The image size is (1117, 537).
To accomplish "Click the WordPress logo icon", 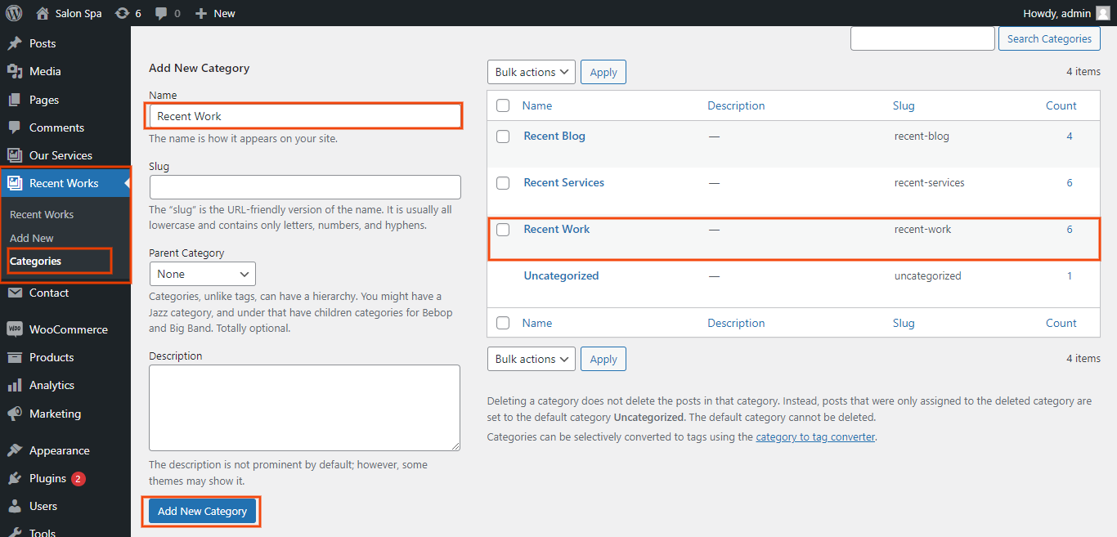I will coord(14,13).
